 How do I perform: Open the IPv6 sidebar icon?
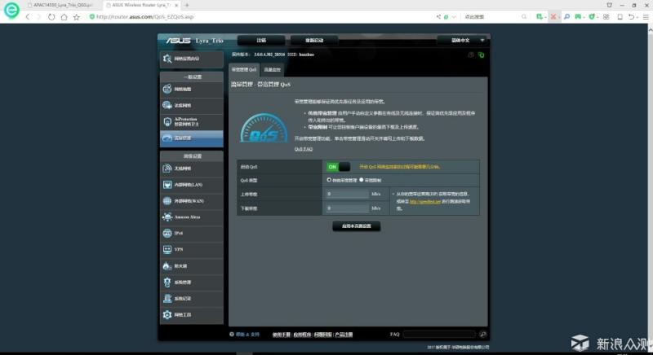point(167,233)
